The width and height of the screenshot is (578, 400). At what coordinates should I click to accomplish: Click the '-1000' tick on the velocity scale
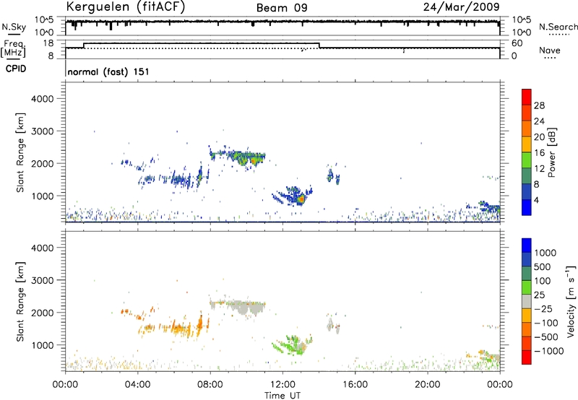(x=549, y=351)
